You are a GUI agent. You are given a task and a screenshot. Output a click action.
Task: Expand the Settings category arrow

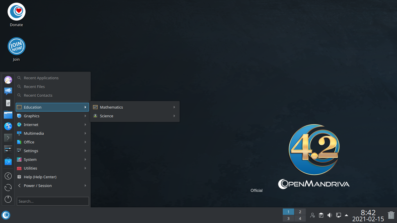85,151
